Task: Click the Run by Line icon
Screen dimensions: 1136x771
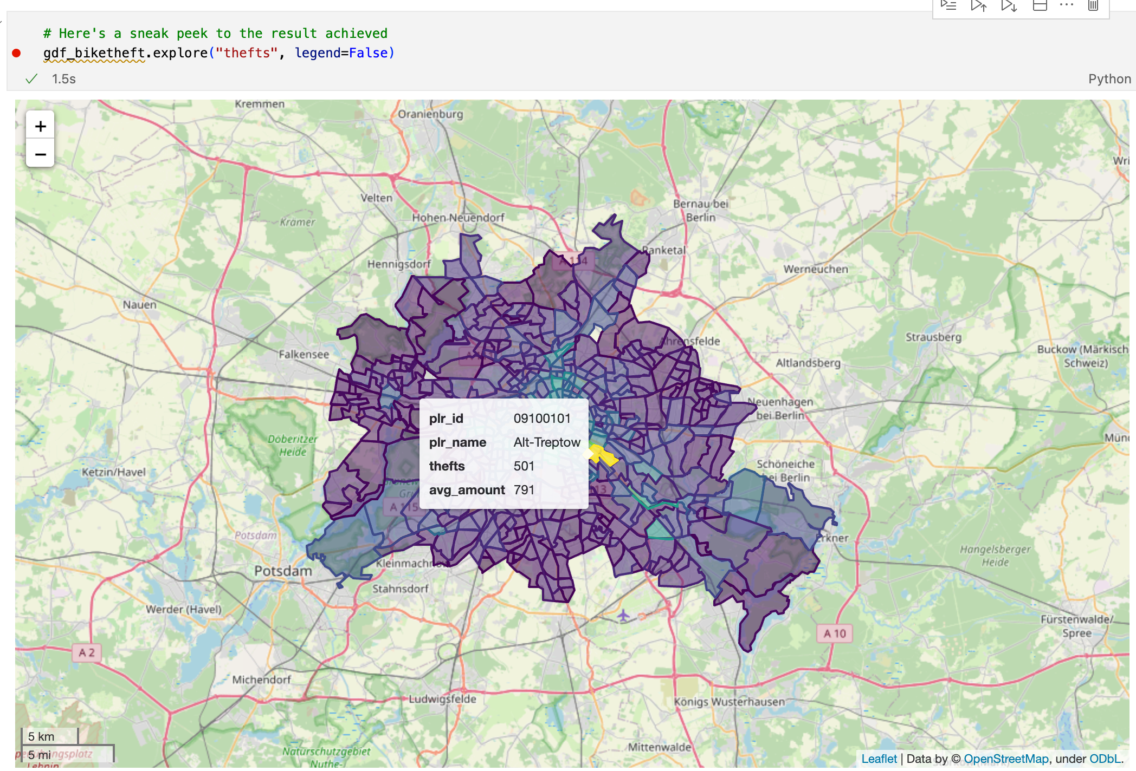Action: click(x=948, y=5)
